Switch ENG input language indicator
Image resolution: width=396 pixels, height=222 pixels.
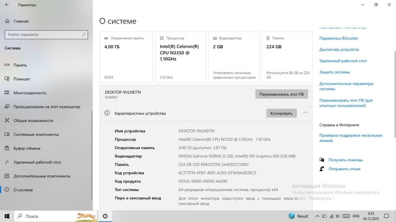[356, 216]
